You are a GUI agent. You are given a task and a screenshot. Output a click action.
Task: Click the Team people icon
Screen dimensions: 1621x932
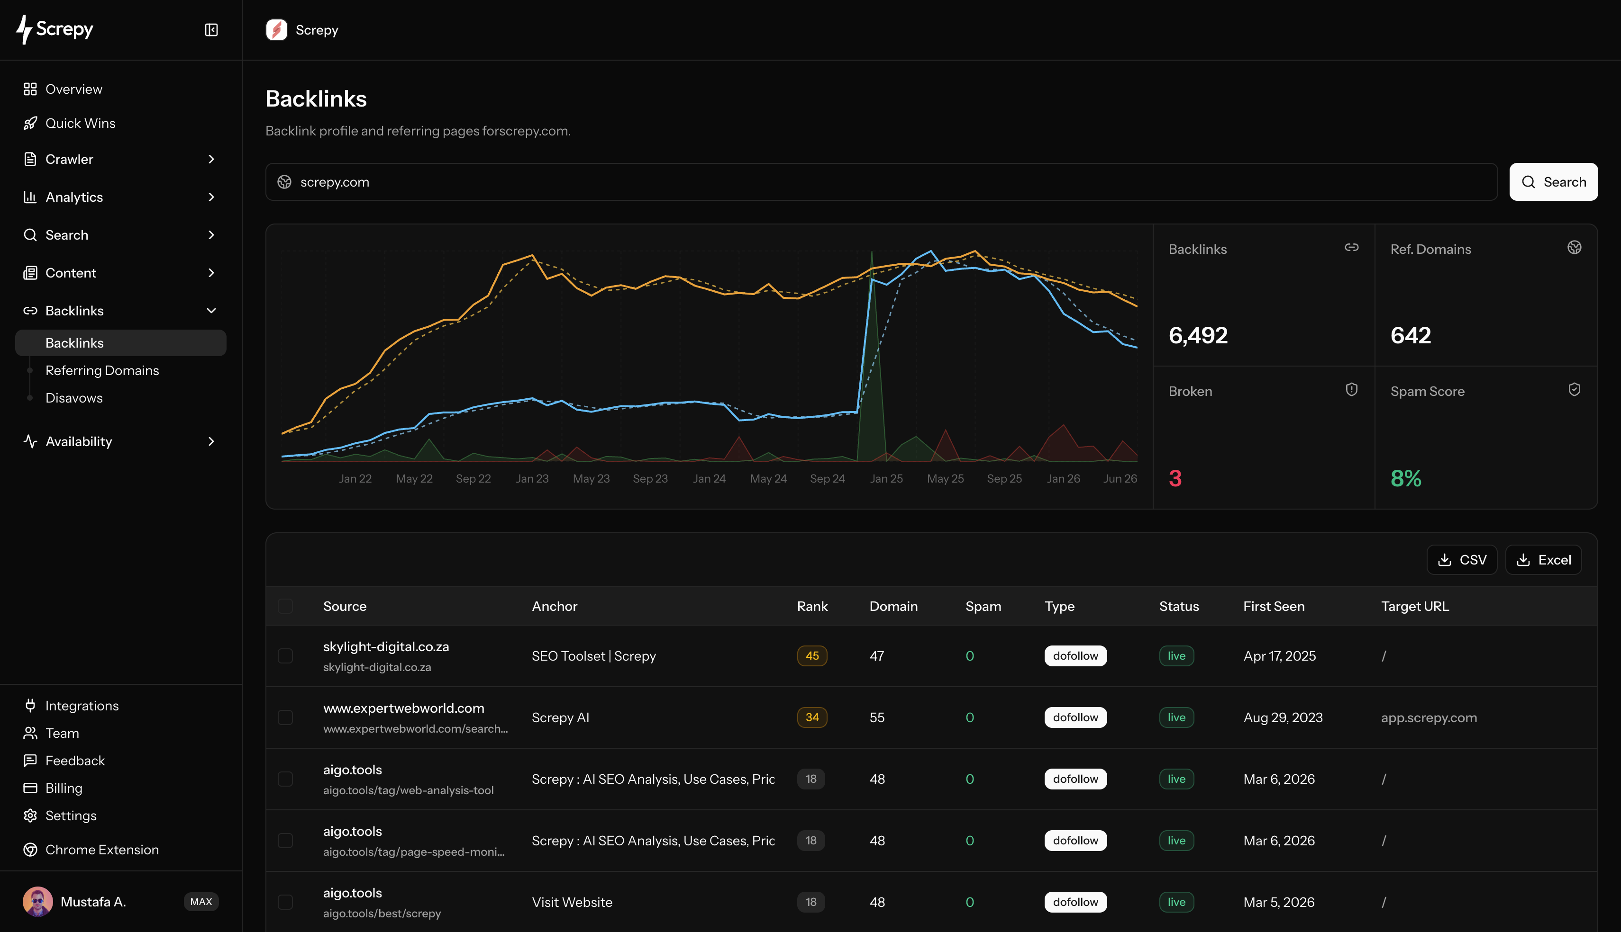[x=30, y=733]
